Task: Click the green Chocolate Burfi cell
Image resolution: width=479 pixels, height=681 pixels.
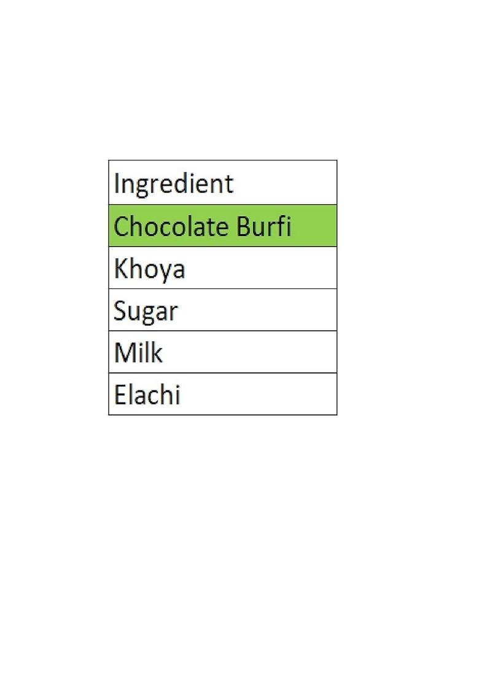Action: (222, 226)
